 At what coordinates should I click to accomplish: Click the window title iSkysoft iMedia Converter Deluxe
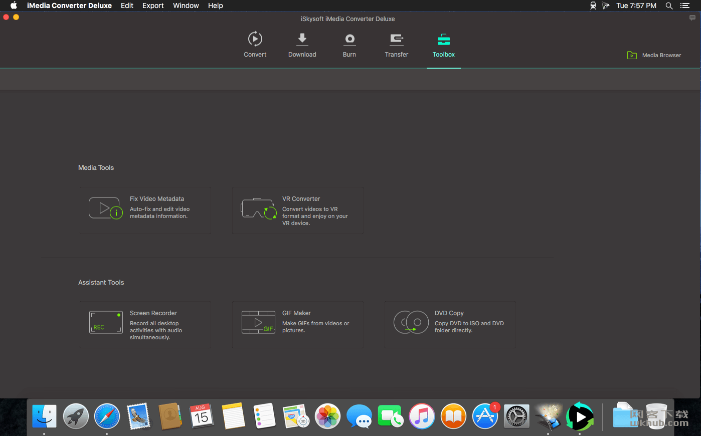(347, 19)
